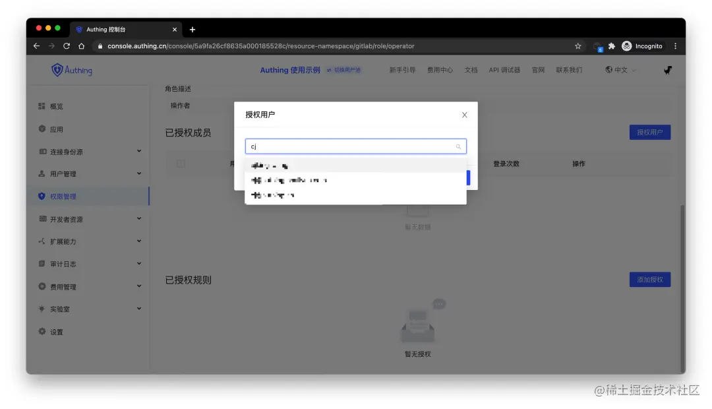Screen dimensions: 712x409
Task: Open a new browser tab
Action: coord(193,30)
